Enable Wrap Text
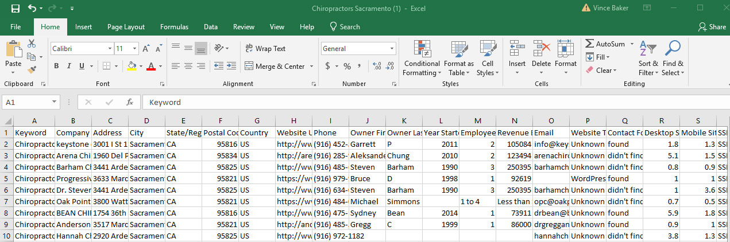 265,49
